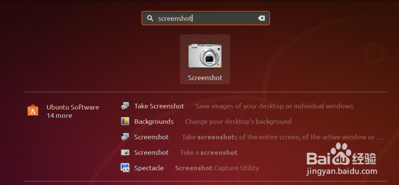The height and width of the screenshot is (185, 399).
Task: Click the Take Screenshot row icon
Action: (x=125, y=106)
